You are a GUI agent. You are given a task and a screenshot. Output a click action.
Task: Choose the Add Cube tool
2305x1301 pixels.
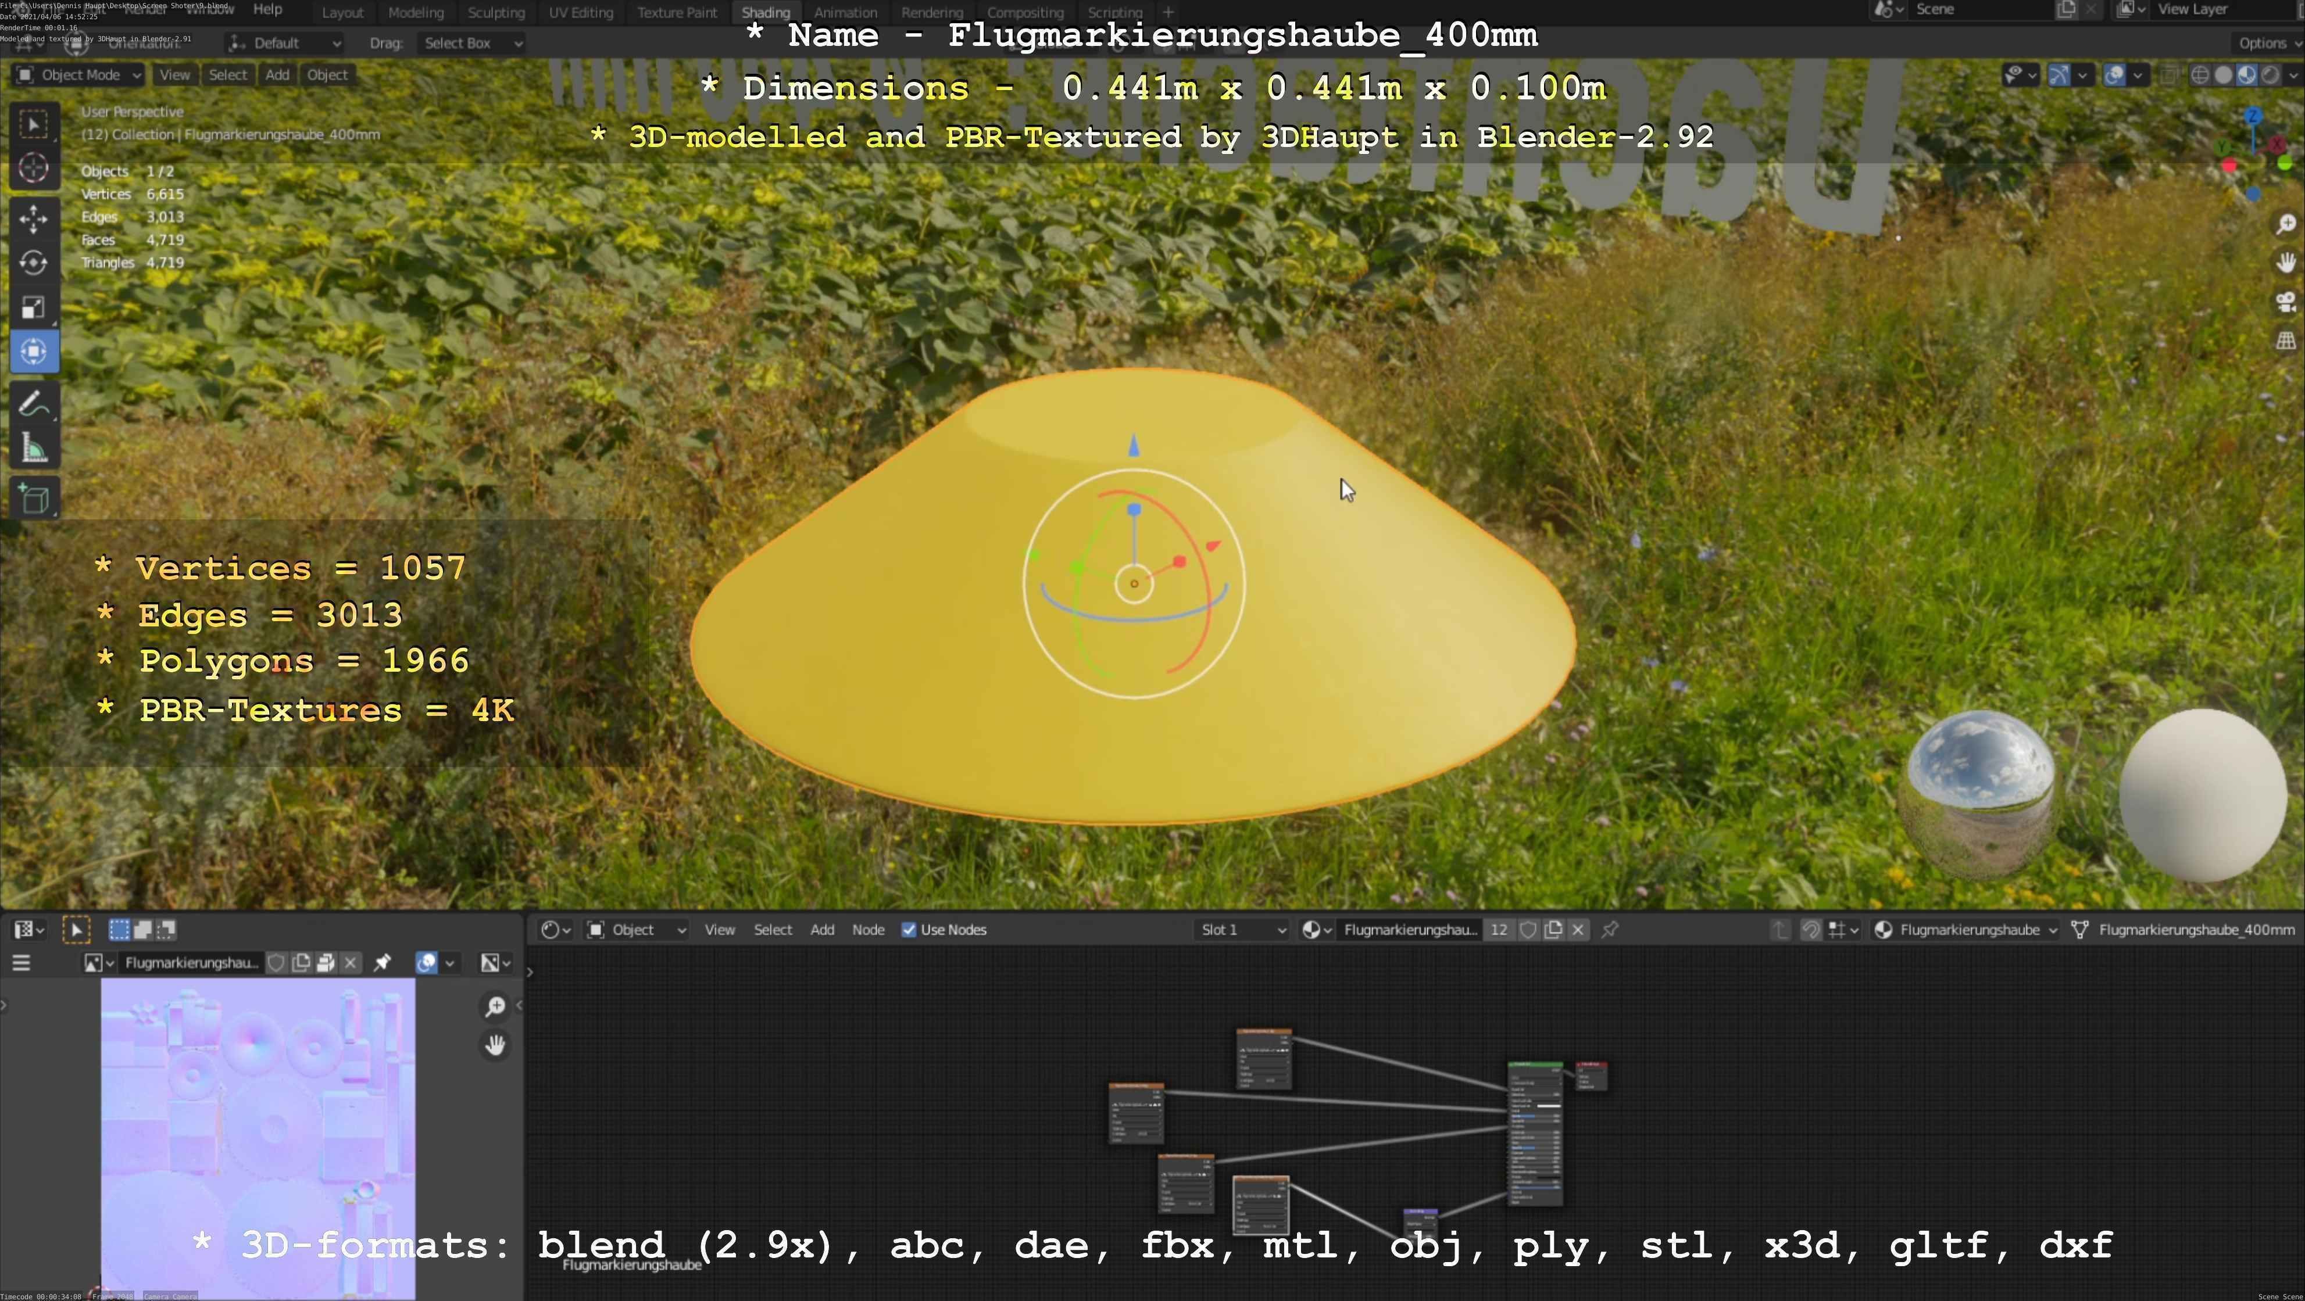click(33, 499)
